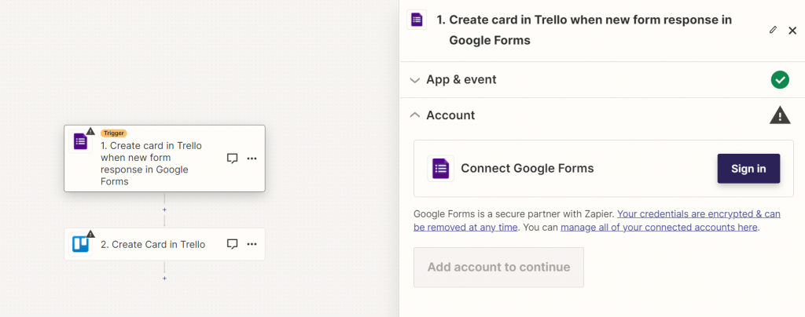The width and height of the screenshot is (805, 317).
Task: Click Trello icon in the action node
Action: coord(80,244)
